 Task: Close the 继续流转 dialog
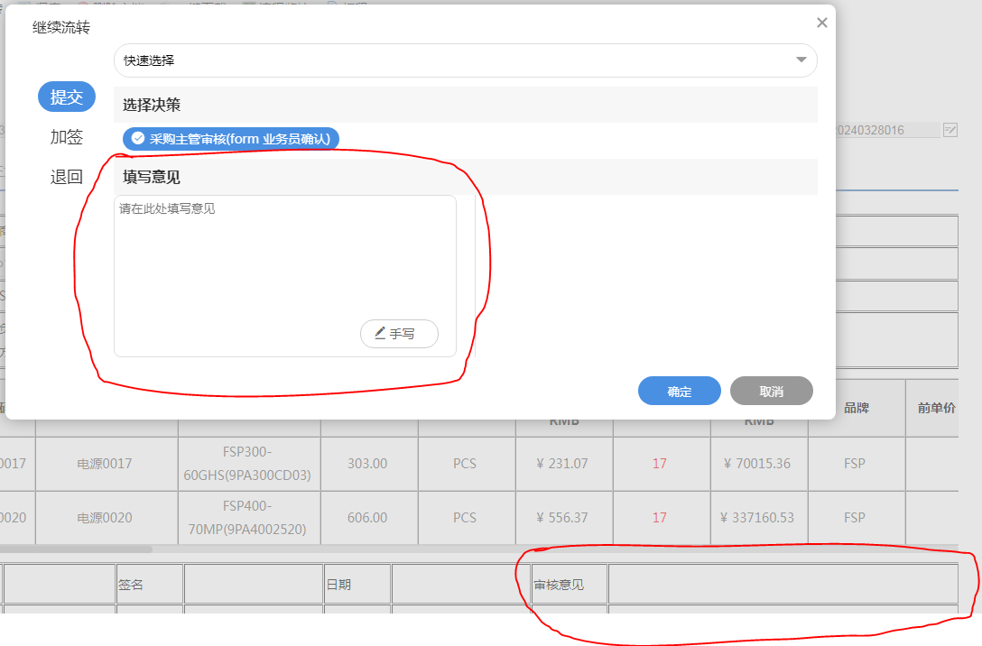[821, 23]
